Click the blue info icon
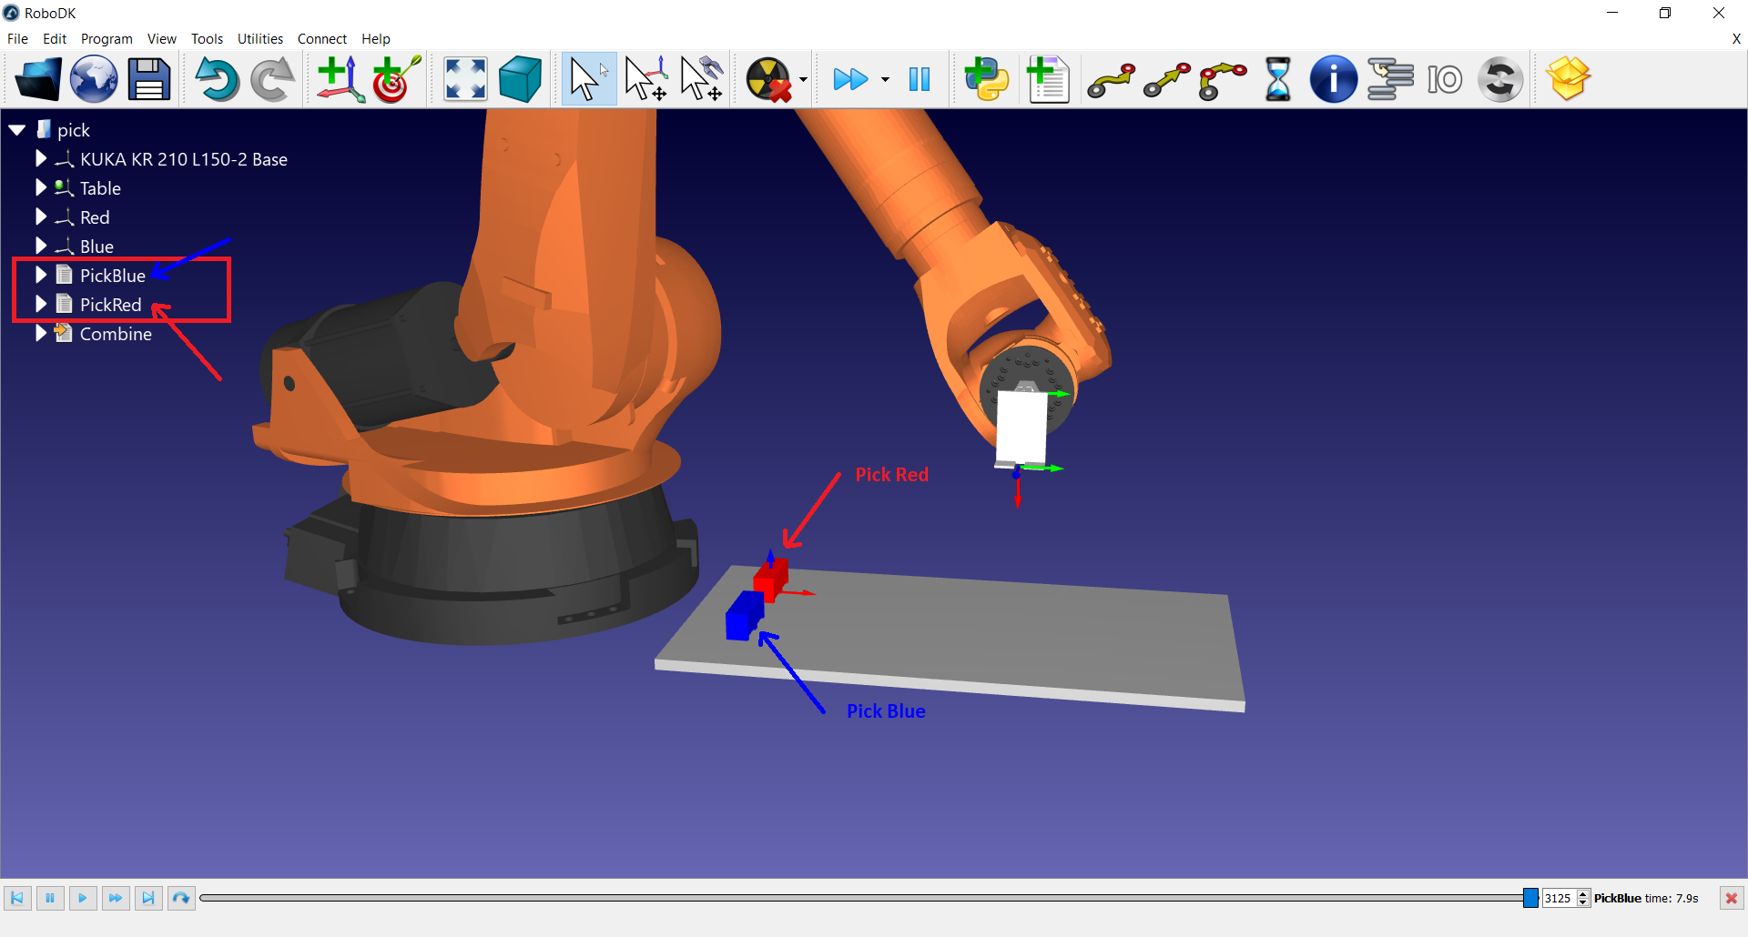The width and height of the screenshot is (1748, 937). tap(1333, 79)
